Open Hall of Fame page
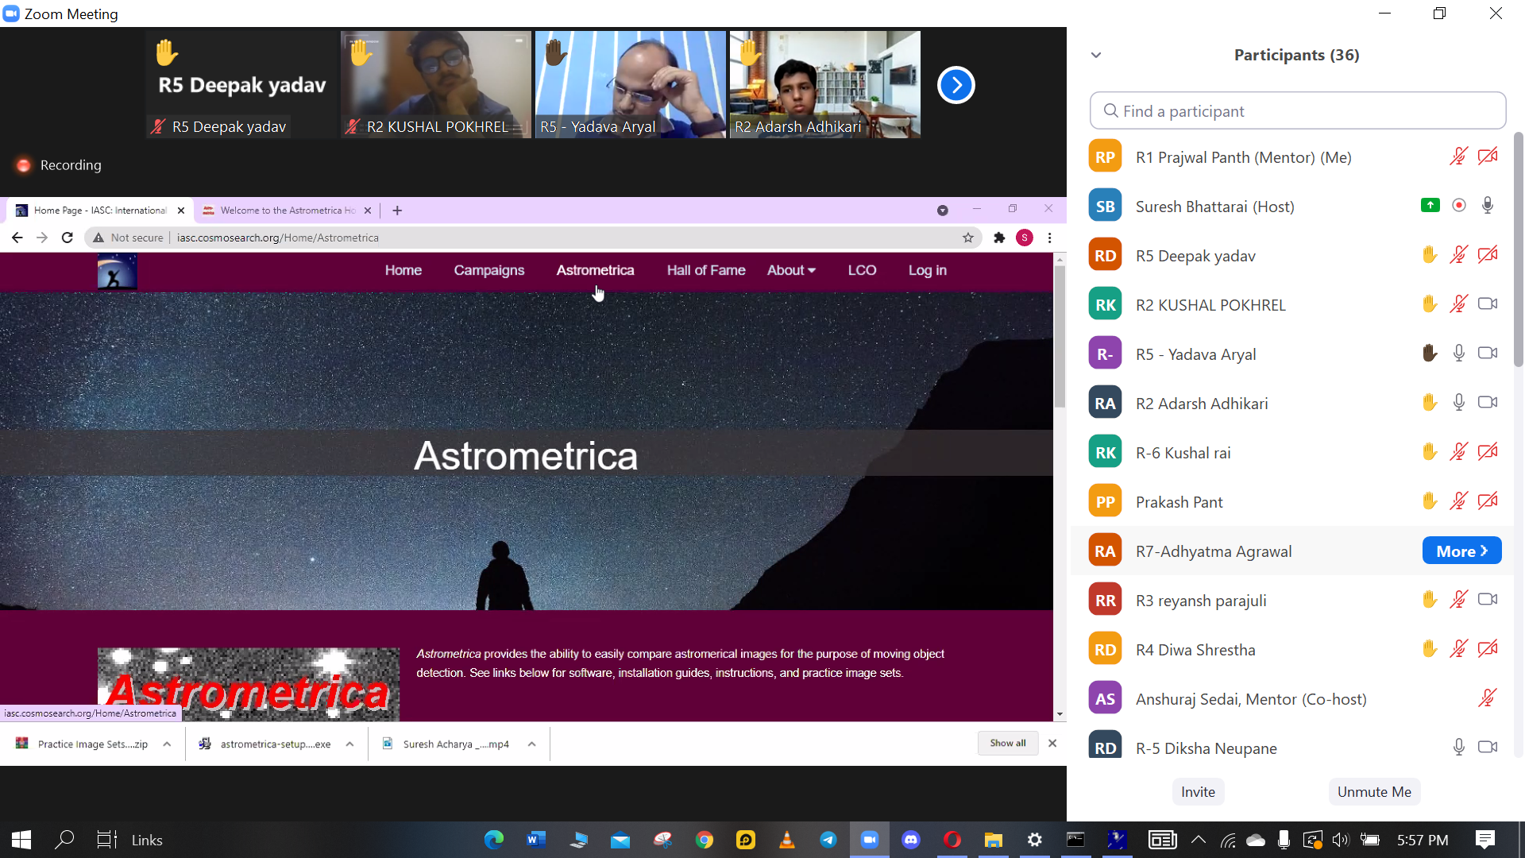 pos(706,271)
